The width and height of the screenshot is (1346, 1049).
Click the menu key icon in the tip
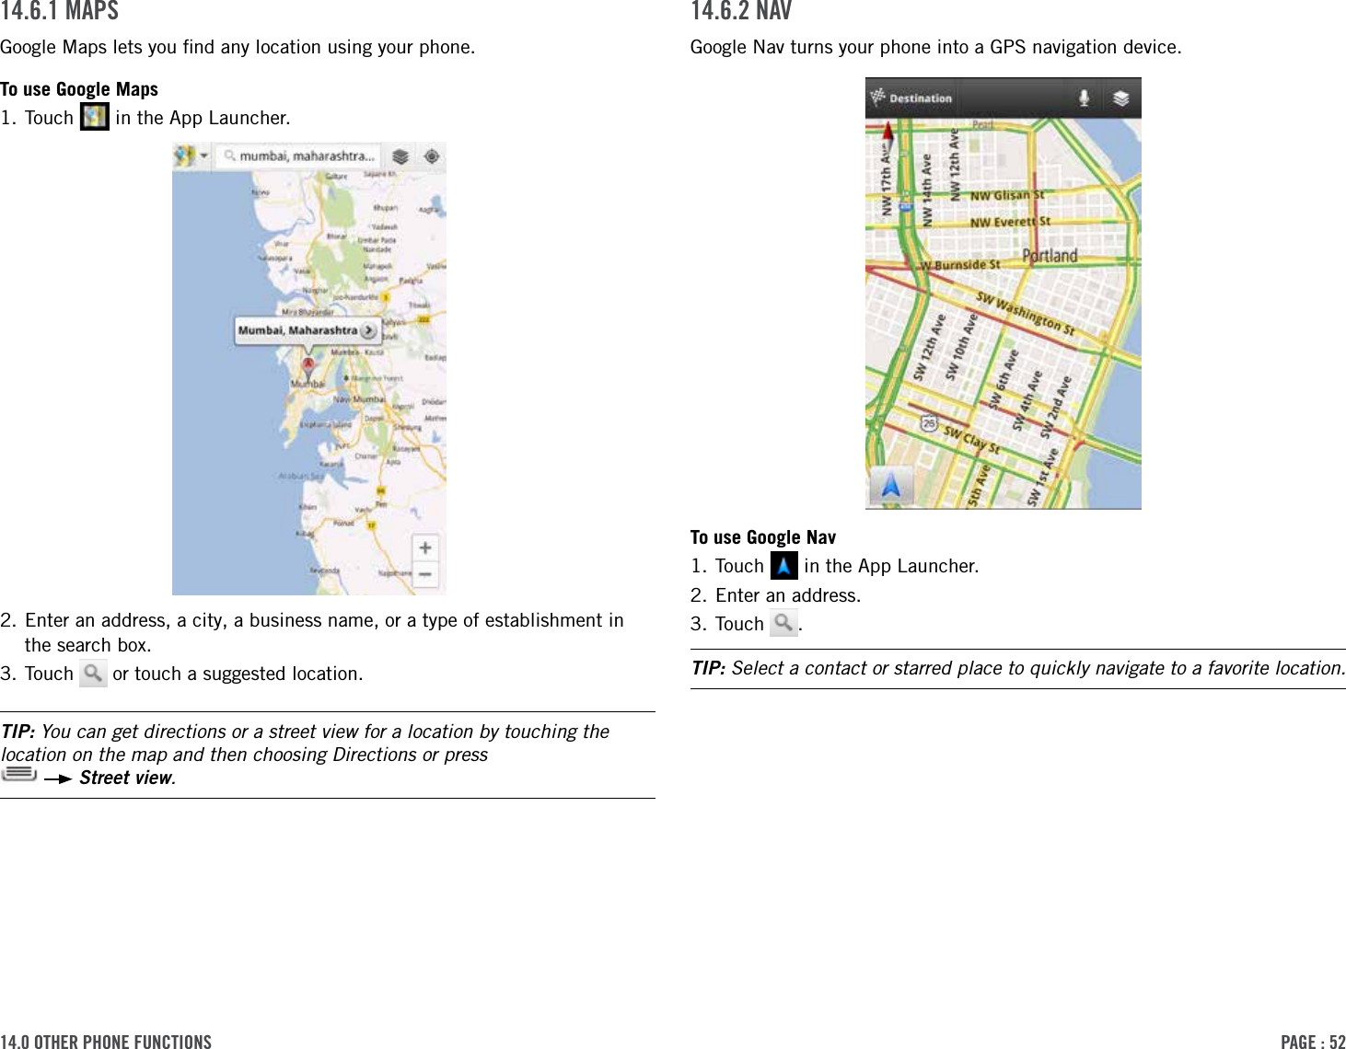click(x=19, y=774)
